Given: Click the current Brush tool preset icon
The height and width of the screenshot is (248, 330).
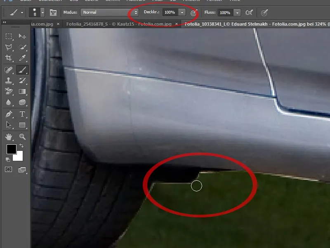Looking at the screenshot, I should pos(14,13).
